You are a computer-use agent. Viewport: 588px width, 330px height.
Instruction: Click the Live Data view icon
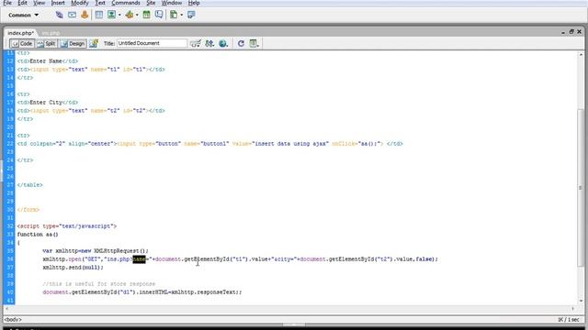[x=94, y=43]
